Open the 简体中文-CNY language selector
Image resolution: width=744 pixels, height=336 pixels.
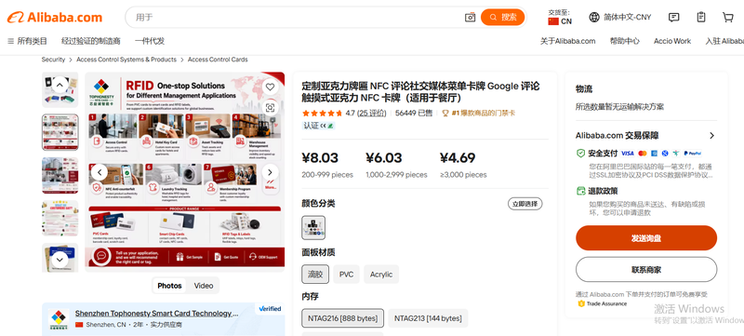[x=620, y=18]
